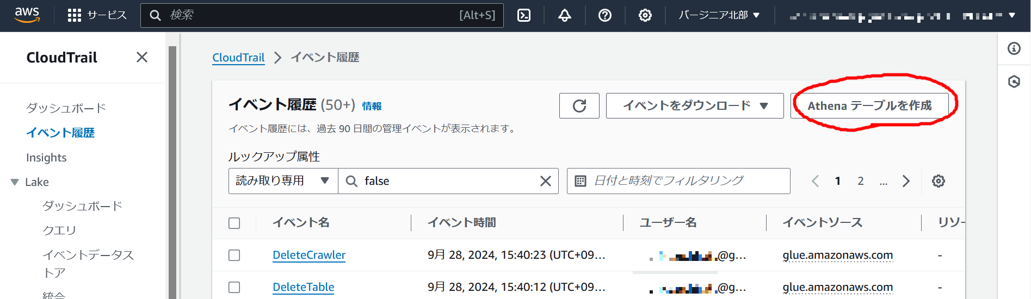Open バージニア北部 region dropdown
Image resolution: width=1031 pixels, height=299 pixels.
coord(719,15)
